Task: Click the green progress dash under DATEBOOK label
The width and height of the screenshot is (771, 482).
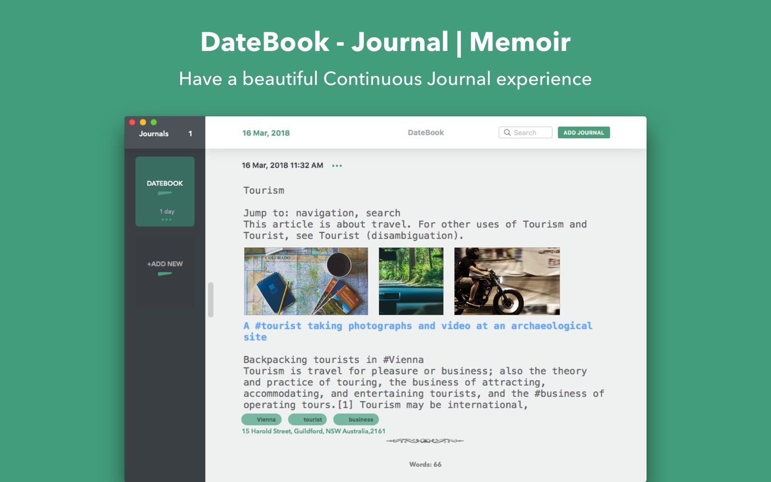Action: tap(165, 192)
